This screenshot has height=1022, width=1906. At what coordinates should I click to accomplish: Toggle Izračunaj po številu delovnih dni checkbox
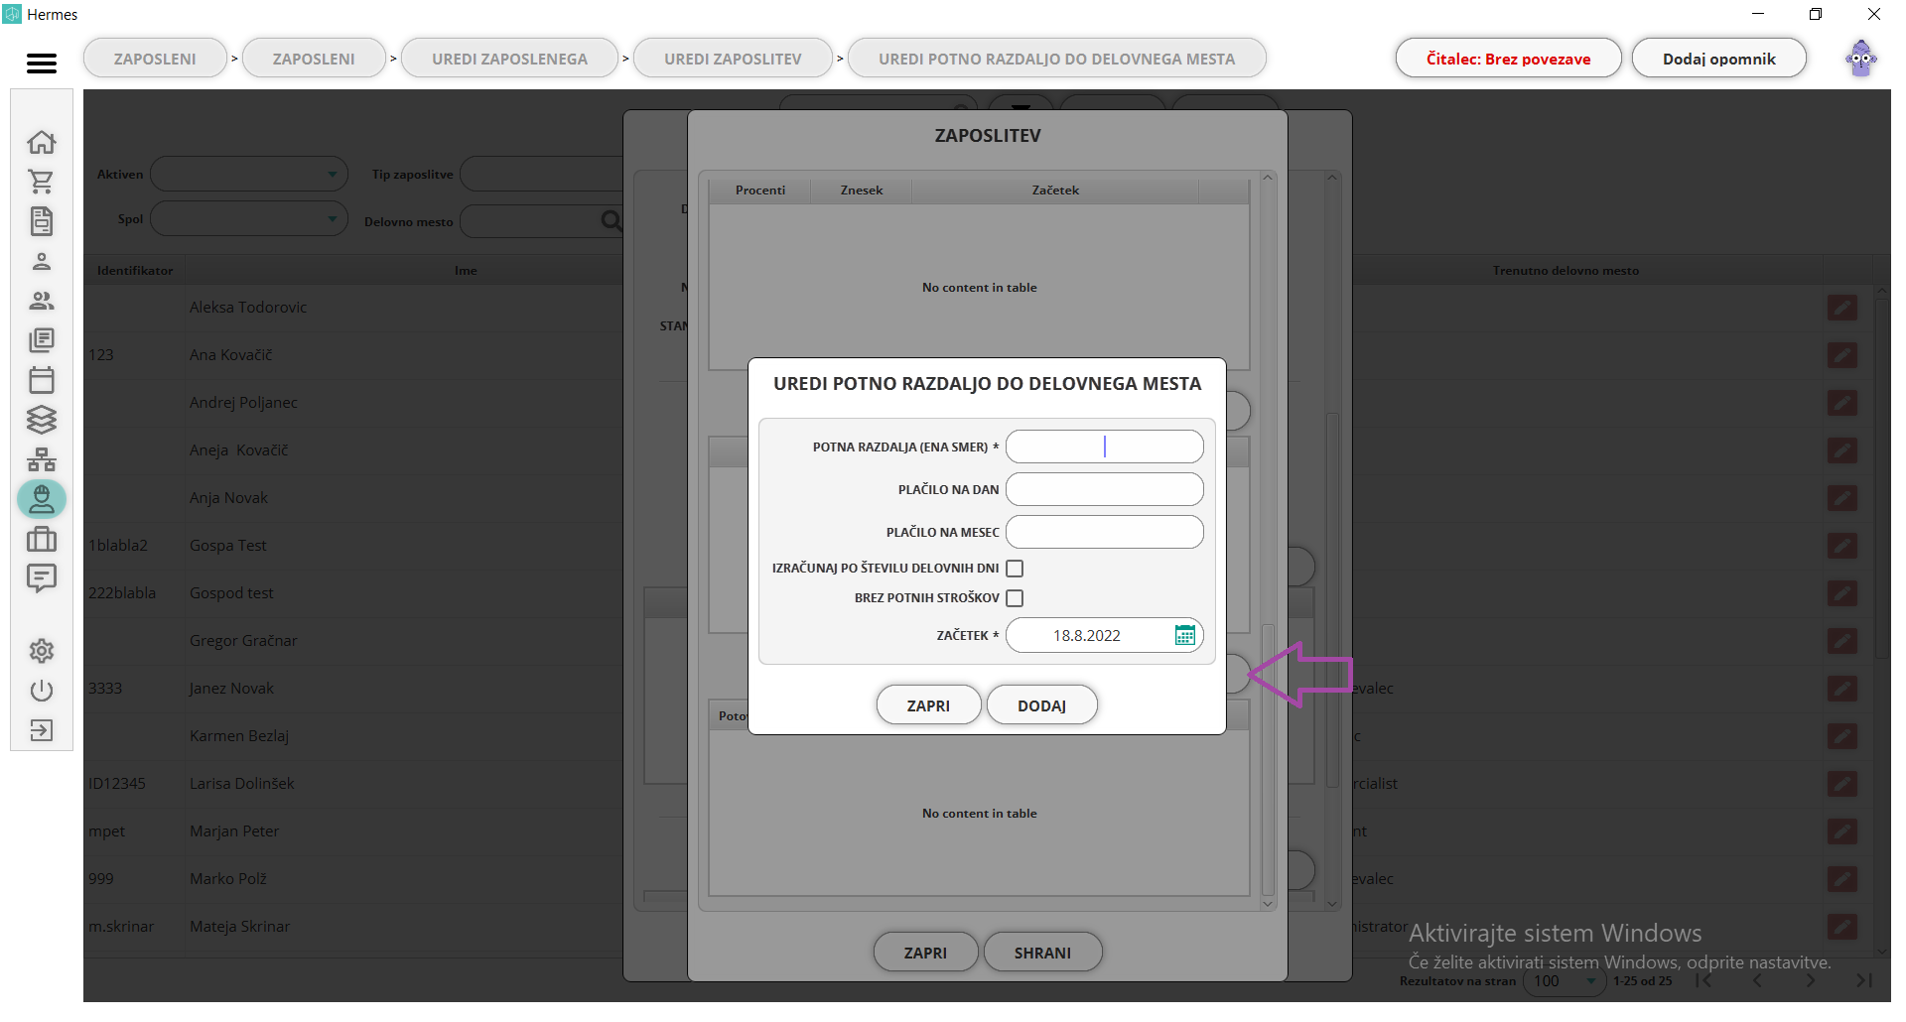[1015, 569]
